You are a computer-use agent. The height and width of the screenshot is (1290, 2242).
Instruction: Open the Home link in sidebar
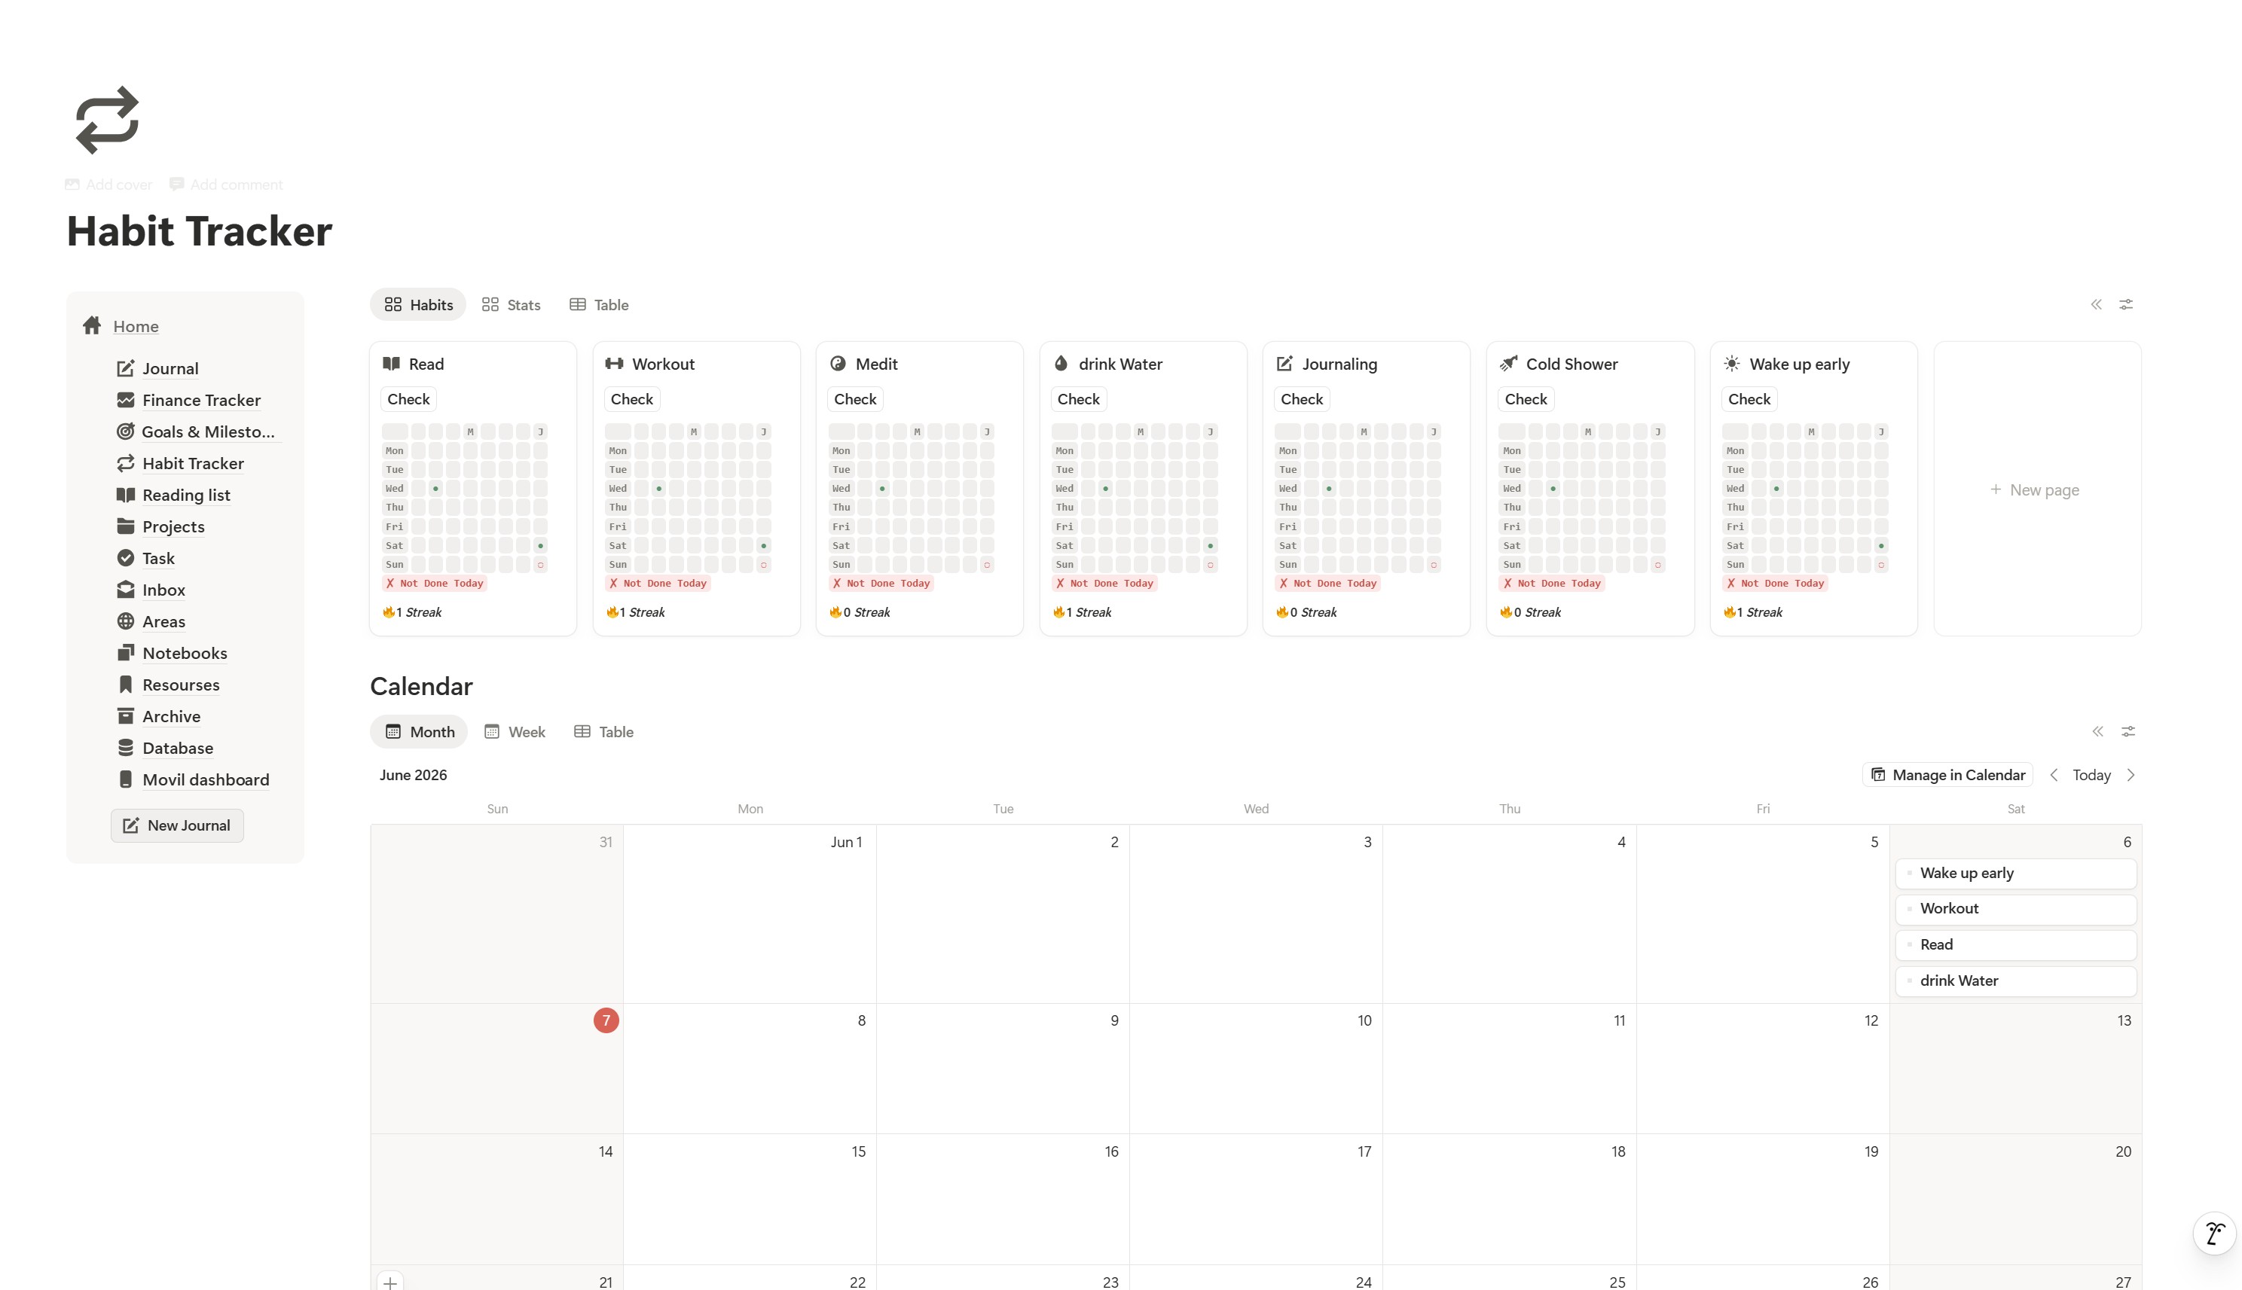point(136,326)
